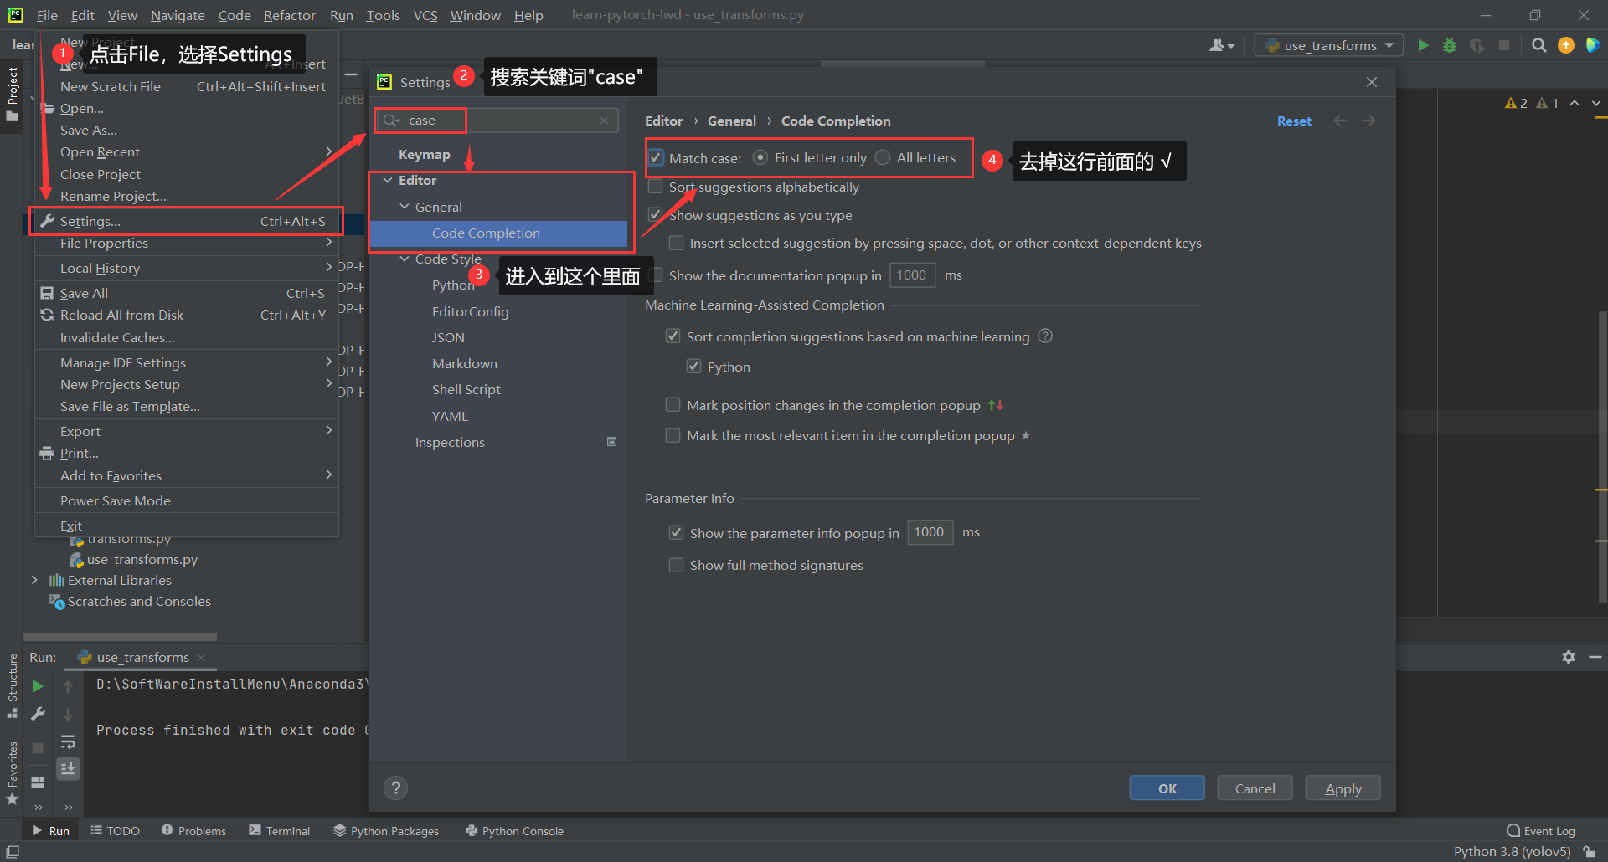1608x862 pixels.
Task: Click the OK button in Settings
Action: 1167,788
